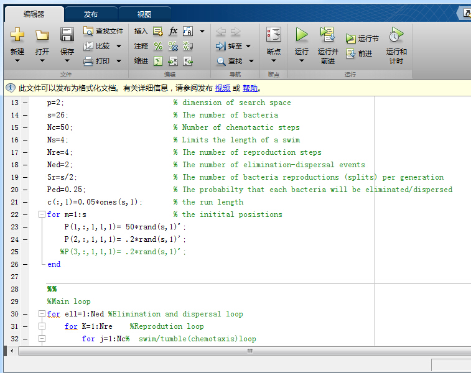This screenshot has height=373, width=471.
Task: Open the help (帮助) link
Action: [250, 88]
